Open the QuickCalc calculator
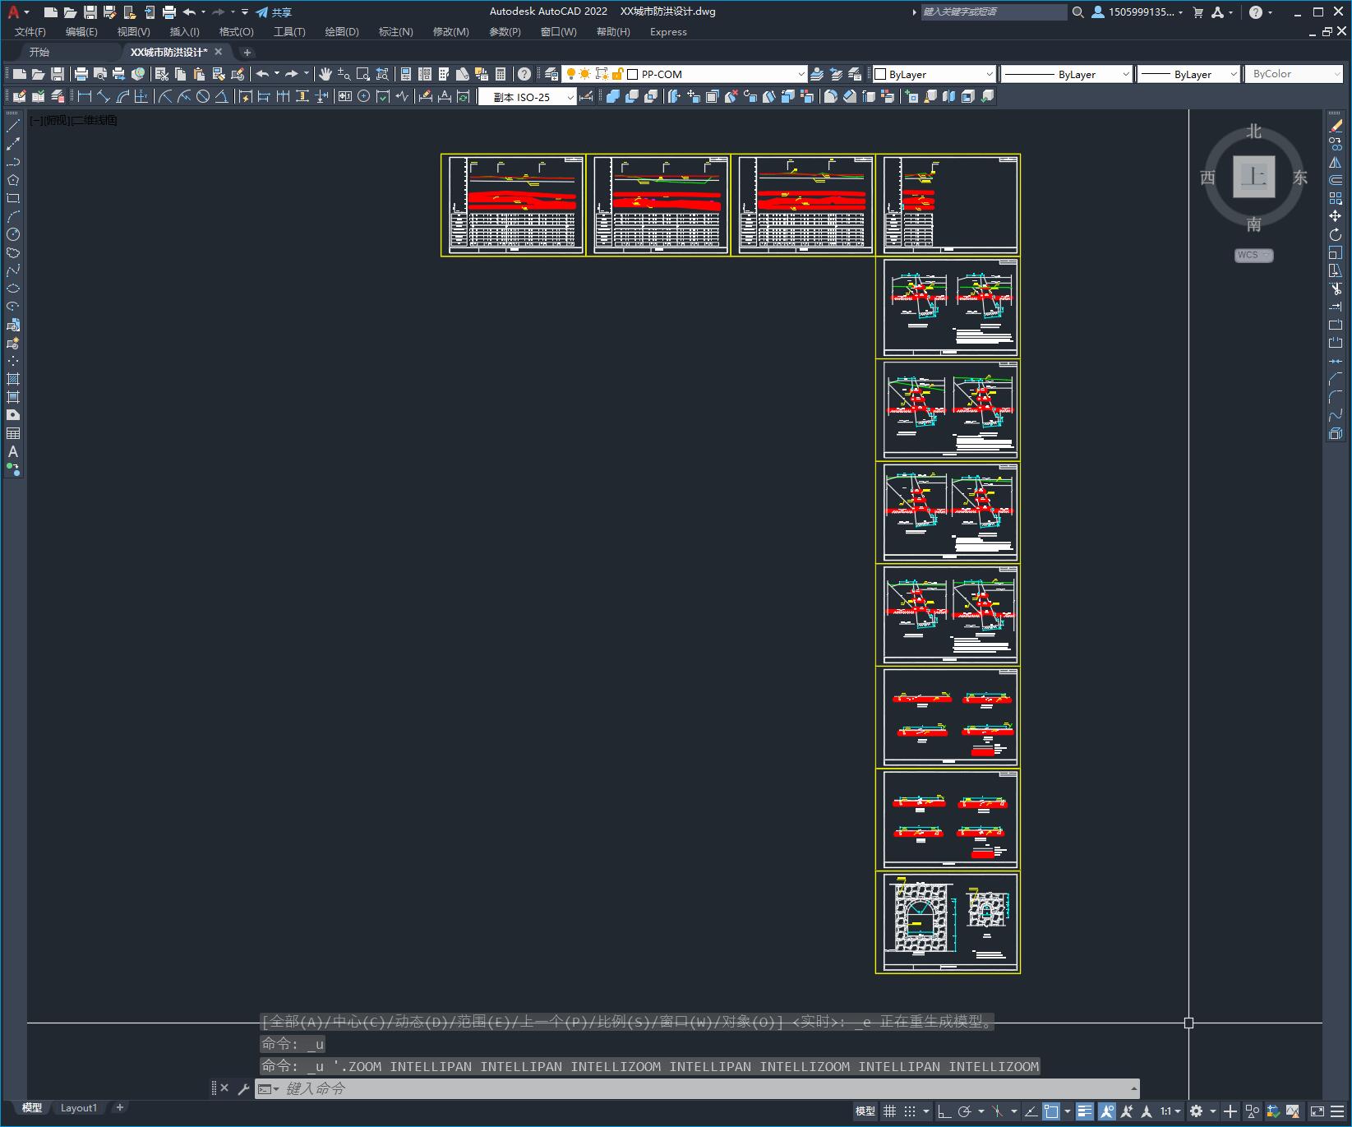This screenshot has width=1352, height=1127. (501, 74)
